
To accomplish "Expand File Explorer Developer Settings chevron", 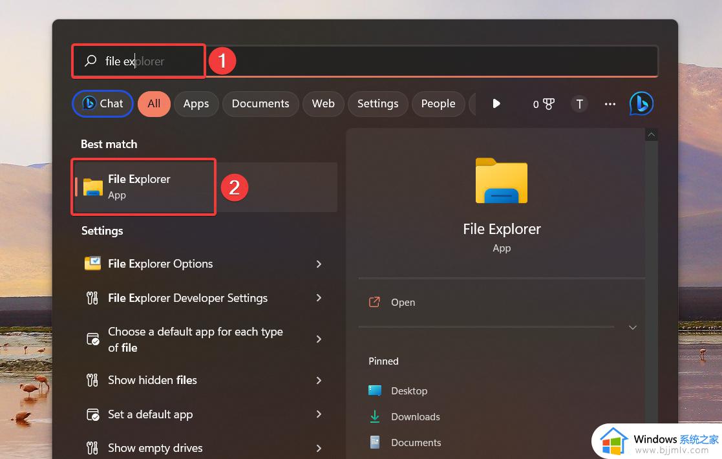I will tap(319, 298).
